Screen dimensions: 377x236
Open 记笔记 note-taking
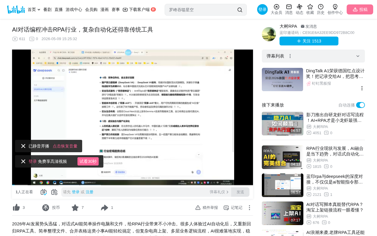point(233,208)
